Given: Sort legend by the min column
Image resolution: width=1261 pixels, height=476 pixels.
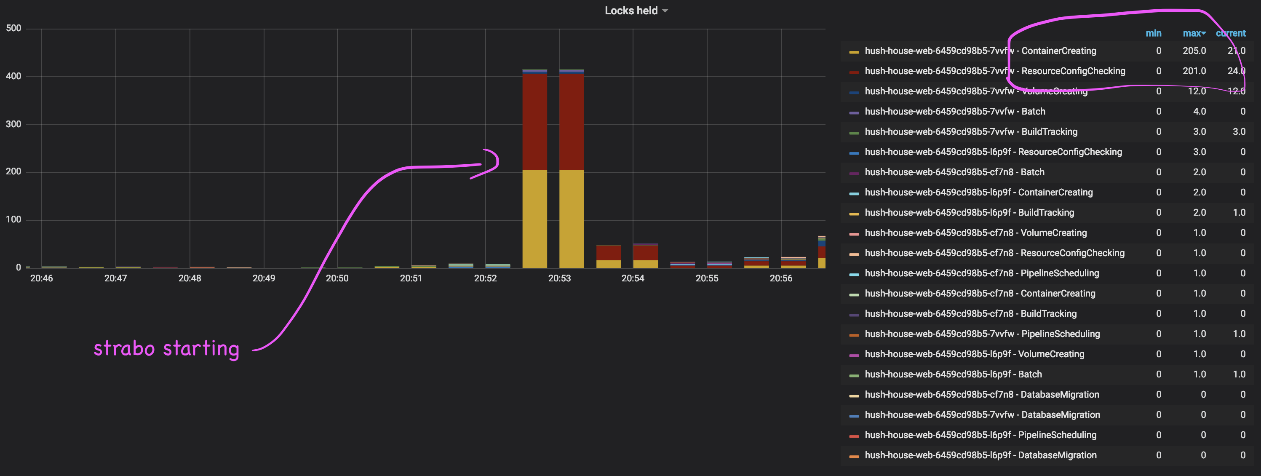Looking at the screenshot, I should coord(1154,33).
